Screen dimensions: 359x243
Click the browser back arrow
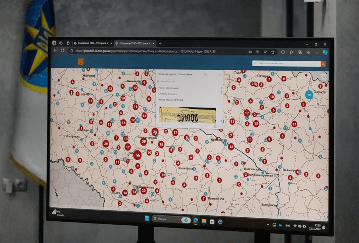[x=55, y=50]
